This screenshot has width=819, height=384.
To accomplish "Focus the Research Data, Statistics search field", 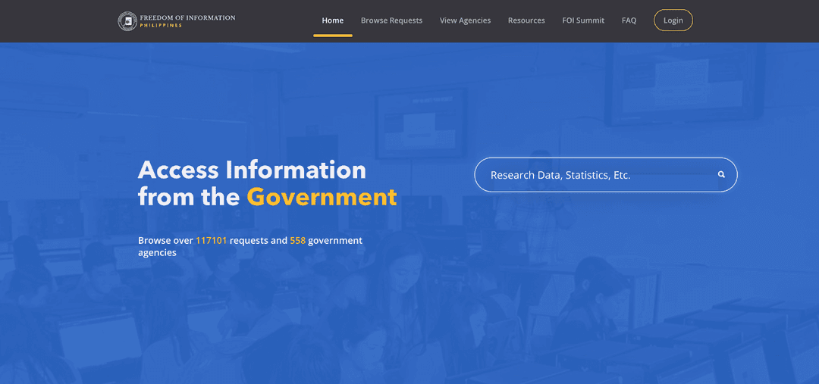I will tap(606, 175).
